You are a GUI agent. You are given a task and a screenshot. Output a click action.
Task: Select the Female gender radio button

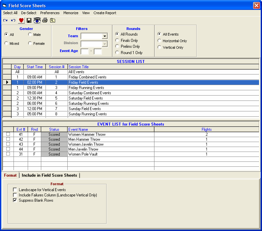30,43
